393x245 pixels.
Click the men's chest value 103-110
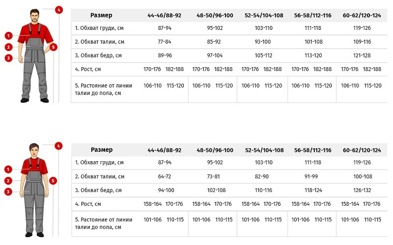[x=263, y=28]
